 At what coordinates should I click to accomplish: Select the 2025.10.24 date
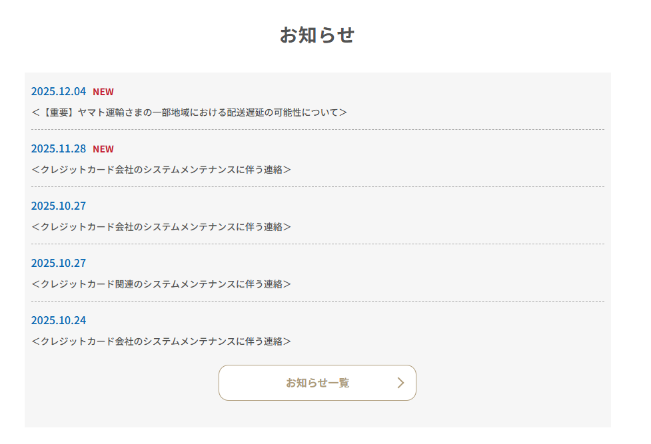[59, 320]
